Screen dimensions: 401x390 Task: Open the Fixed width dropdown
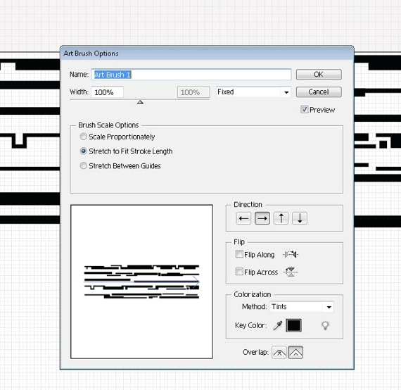[253, 92]
